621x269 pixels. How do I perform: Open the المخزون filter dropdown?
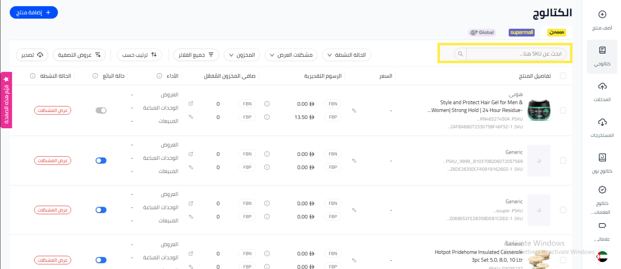(242, 55)
